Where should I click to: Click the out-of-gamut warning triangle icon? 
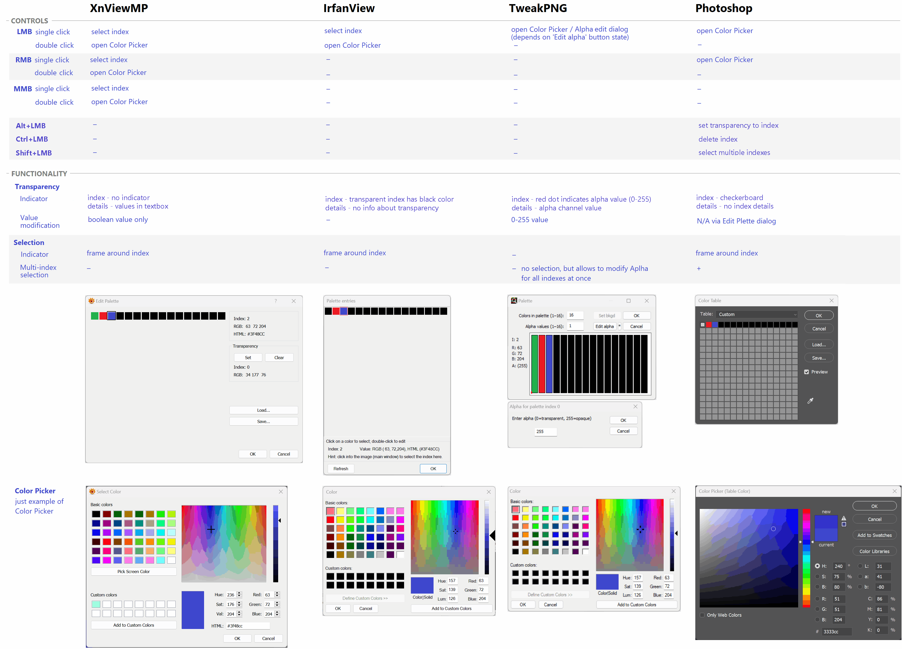point(844,518)
